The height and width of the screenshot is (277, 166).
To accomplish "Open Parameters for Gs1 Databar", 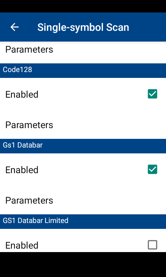I will [83, 200].
